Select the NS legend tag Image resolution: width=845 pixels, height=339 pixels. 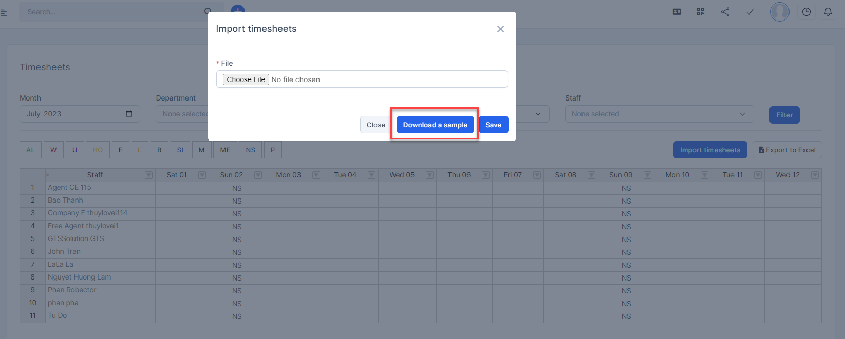[x=250, y=150]
